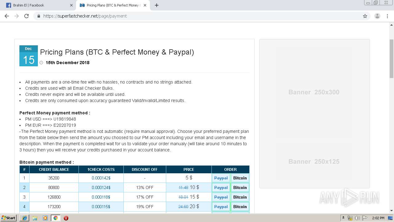The image size is (394, 222).
Task: Click credit balance cell 80800
Action: click(54, 187)
